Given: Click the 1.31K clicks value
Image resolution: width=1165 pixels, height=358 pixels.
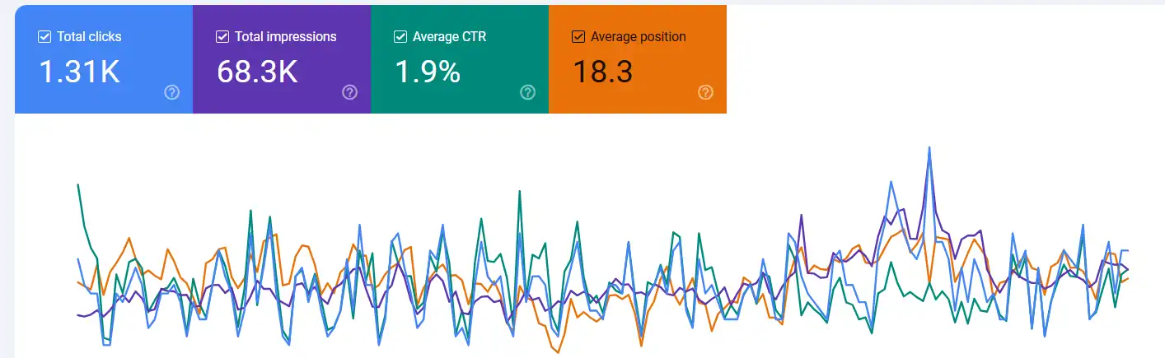Looking at the screenshot, I should point(80,72).
